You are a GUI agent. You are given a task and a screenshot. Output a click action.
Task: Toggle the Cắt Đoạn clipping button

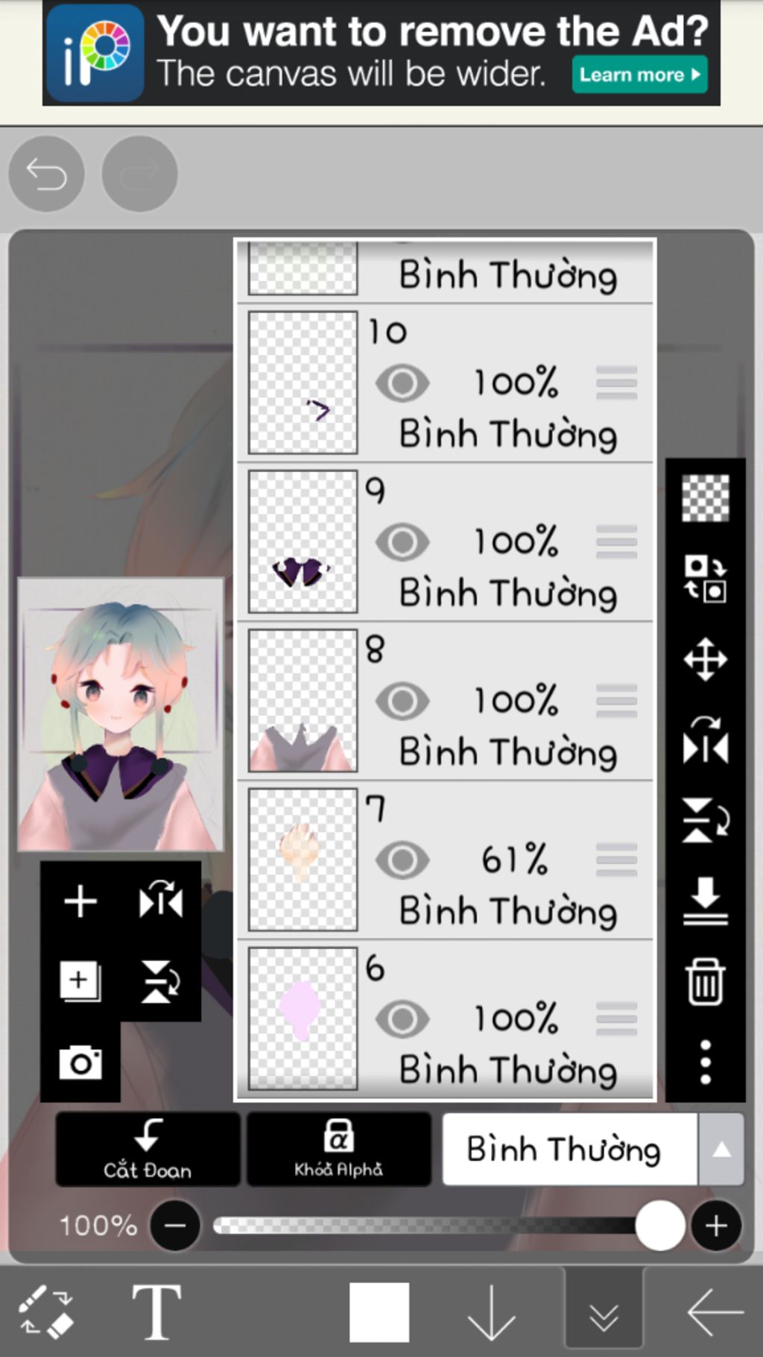148,1149
